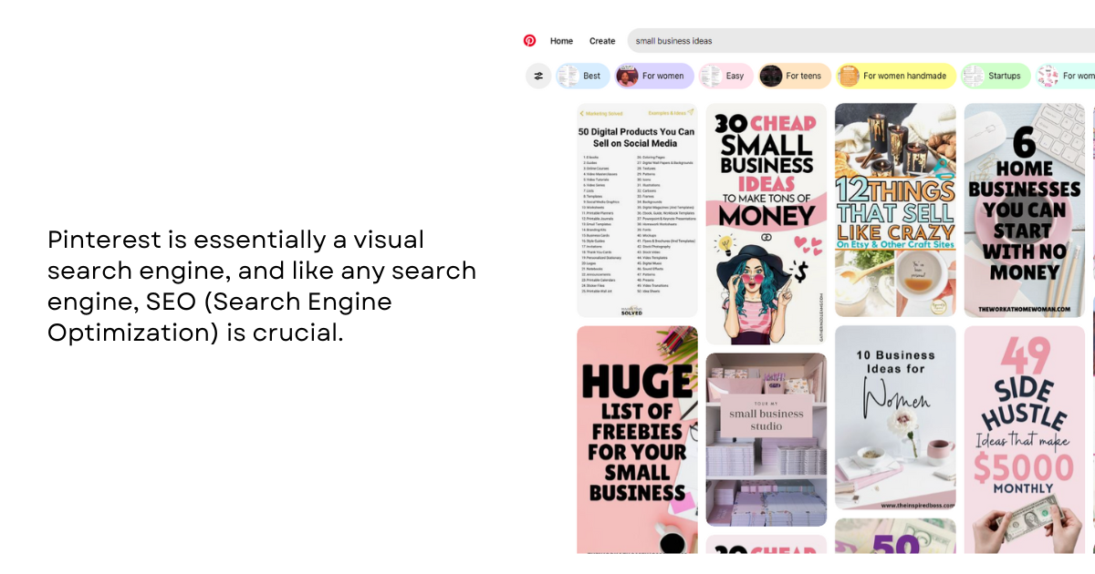
Task: Go to the Home tab
Action: click(x=561, y=41)
